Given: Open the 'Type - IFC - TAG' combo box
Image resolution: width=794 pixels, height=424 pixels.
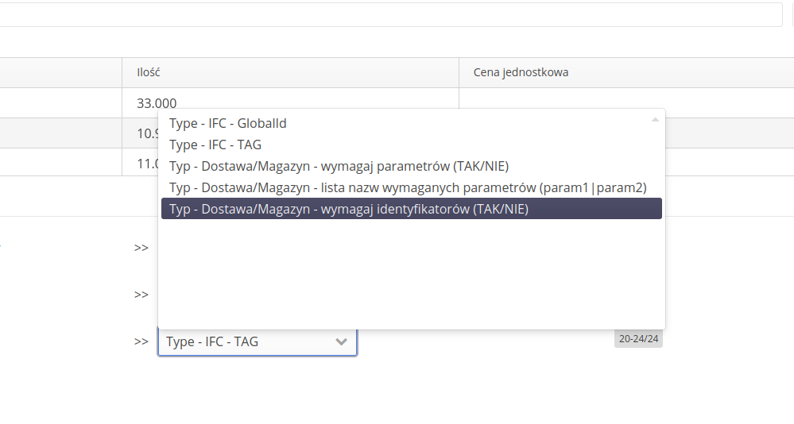Looking at the screenshot, I should pyautogui.click(x=246, y=342).
